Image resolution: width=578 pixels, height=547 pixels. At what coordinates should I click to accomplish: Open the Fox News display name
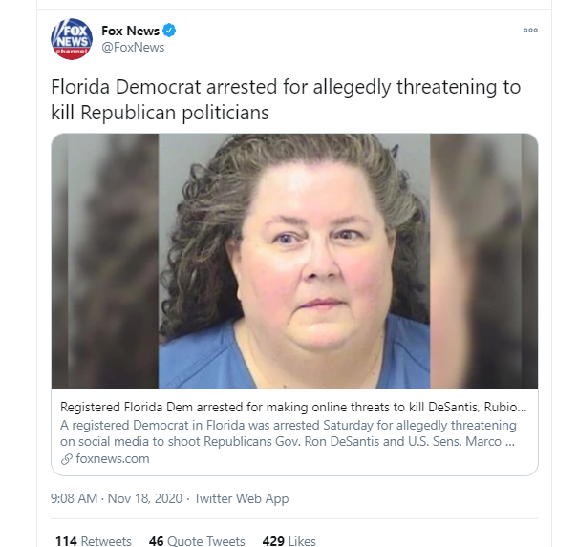pos(130,31)
